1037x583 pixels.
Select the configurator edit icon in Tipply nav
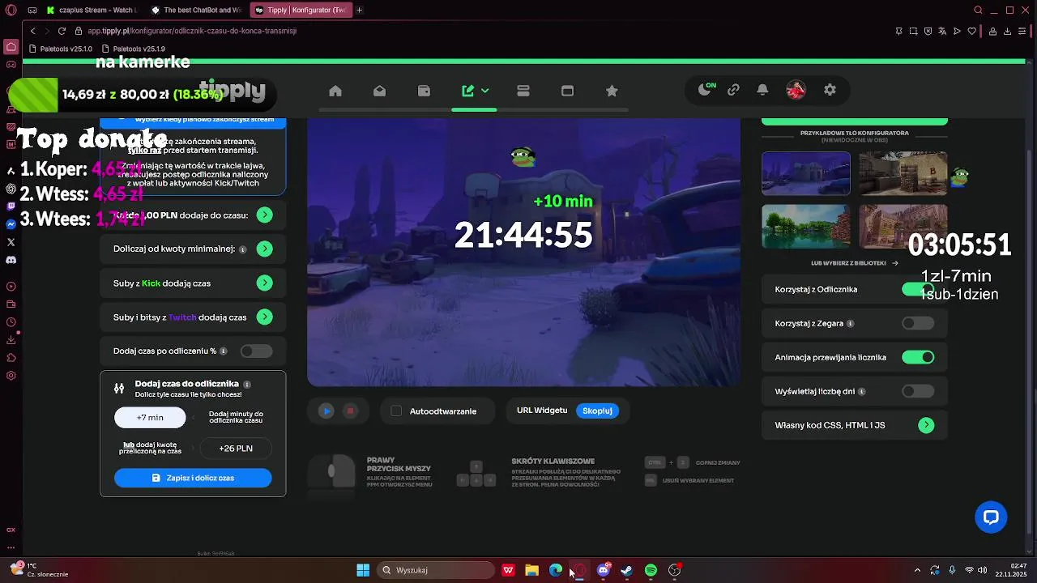[x=468, y=91]
